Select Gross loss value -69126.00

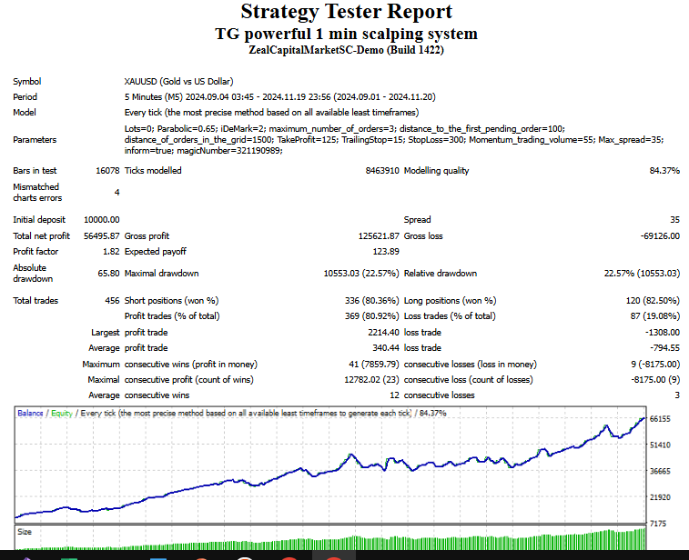pos(660,236)
